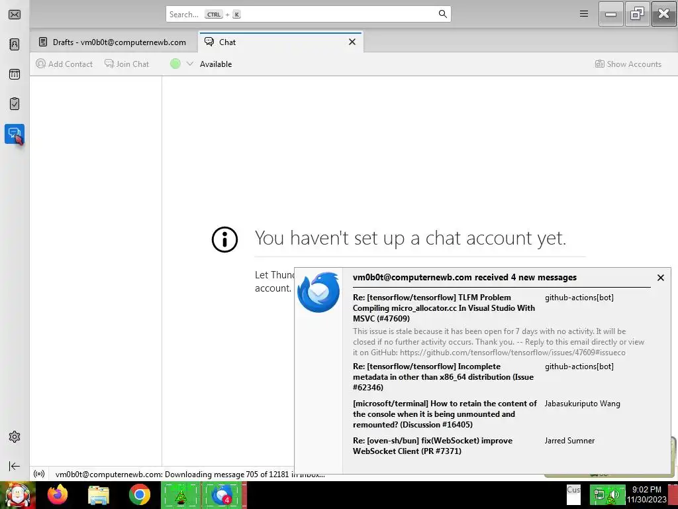Open Settings gear in the sidebar
678x509 pixels.
click(15, 437)
